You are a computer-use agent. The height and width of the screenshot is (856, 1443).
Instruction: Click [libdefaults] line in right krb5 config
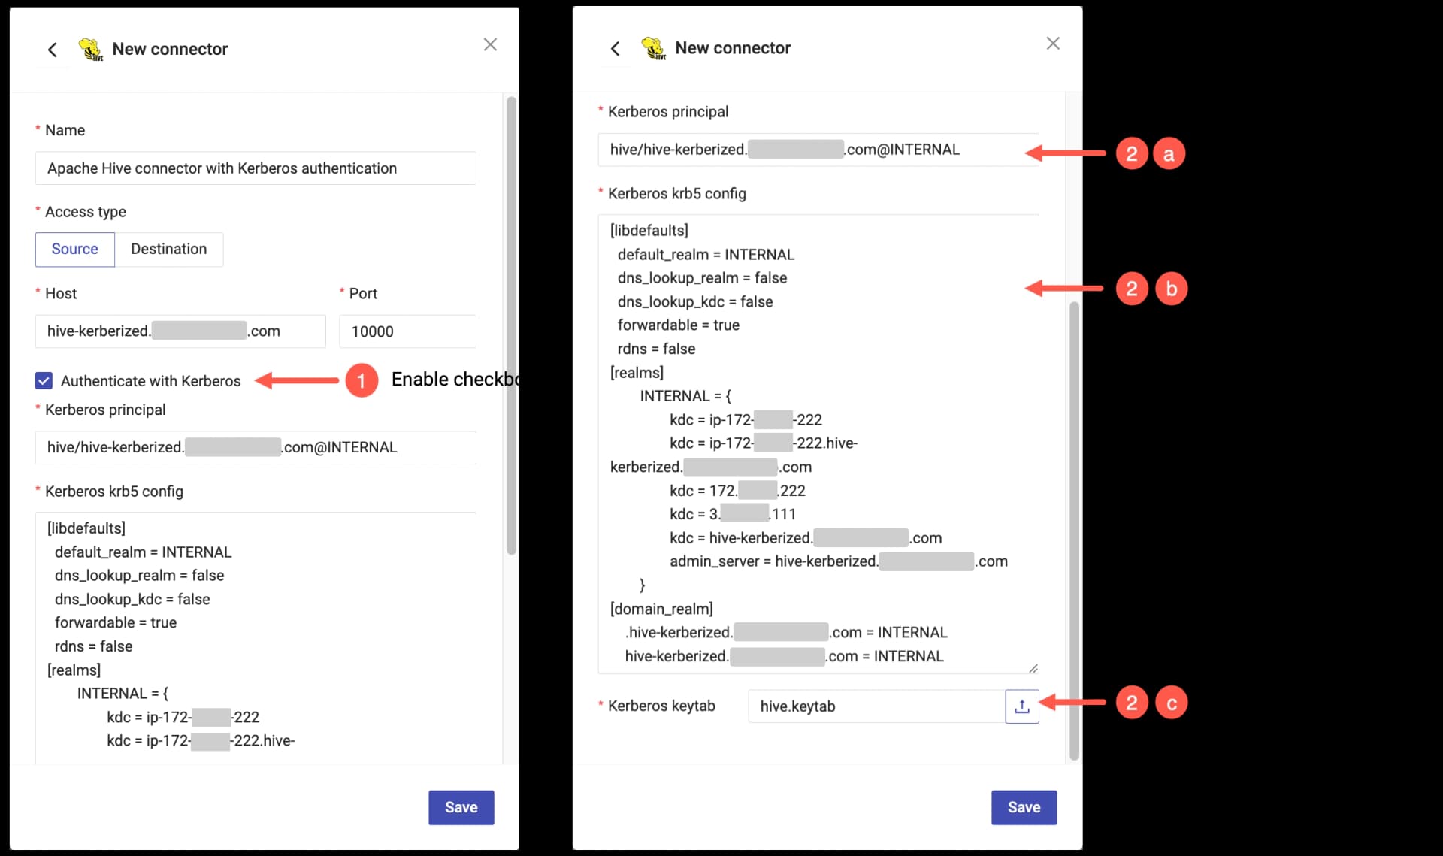pos(649,231)
